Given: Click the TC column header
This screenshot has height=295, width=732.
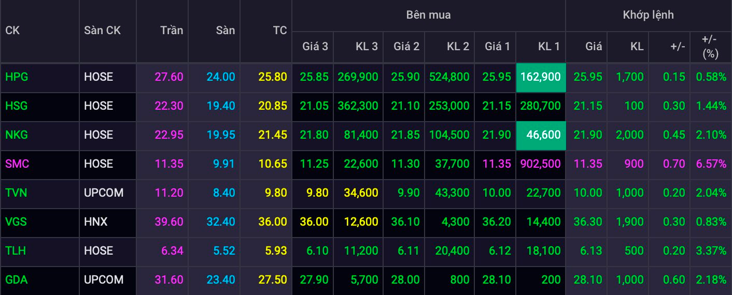Looking at the screenshot, I should [279, 31].
